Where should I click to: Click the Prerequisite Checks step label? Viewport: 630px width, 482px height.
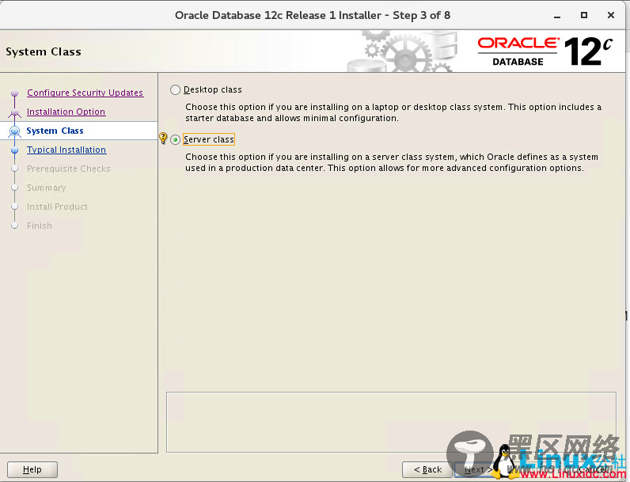[68, 169]
